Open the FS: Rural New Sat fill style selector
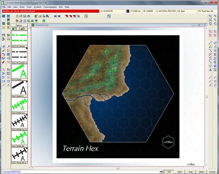Screen dimensions: 219x174 208,11
